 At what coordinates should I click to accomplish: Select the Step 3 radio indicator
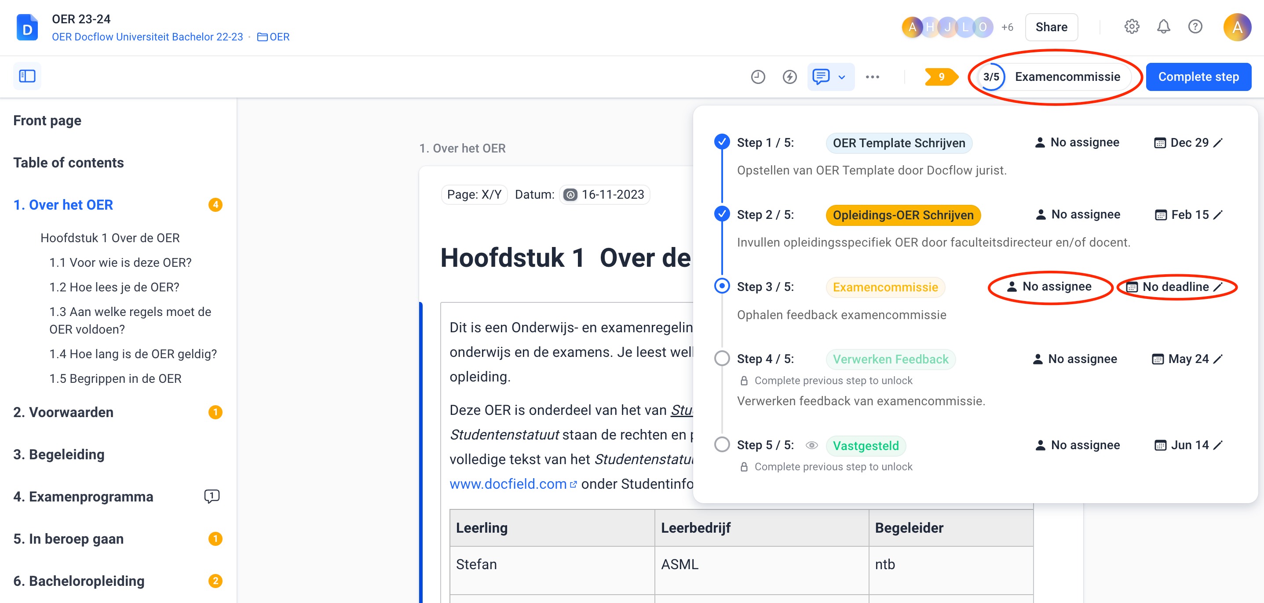[722, 286]
